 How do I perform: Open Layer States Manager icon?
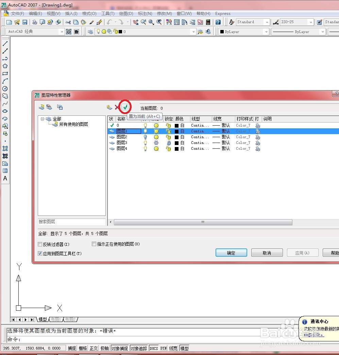[60, 107]
